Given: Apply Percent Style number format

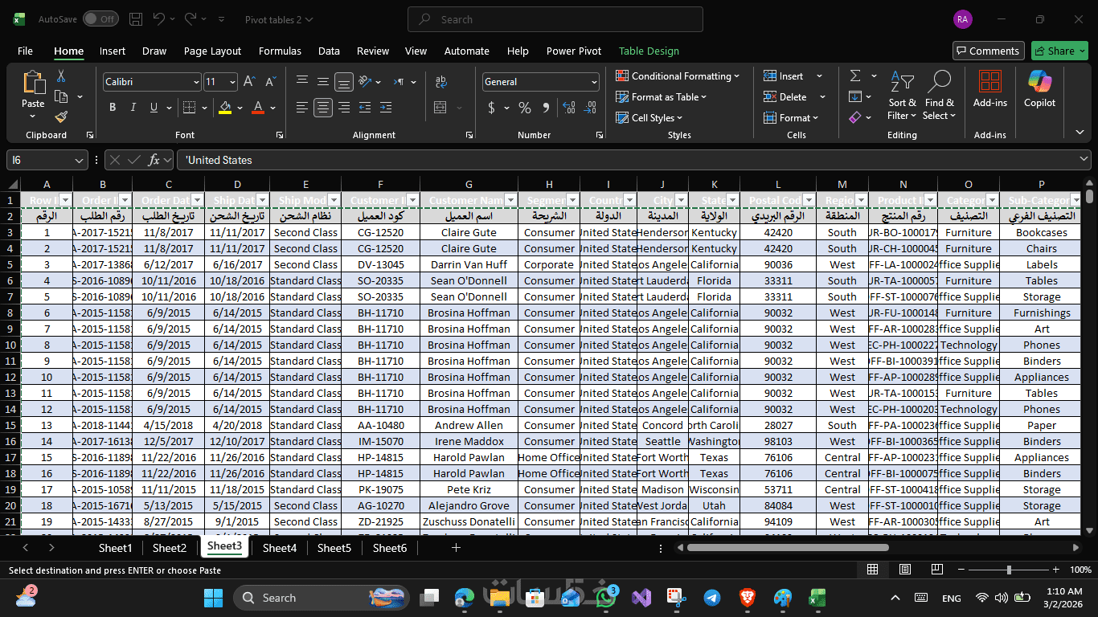Looking at the screenshot, I should [x=525, y=108].
